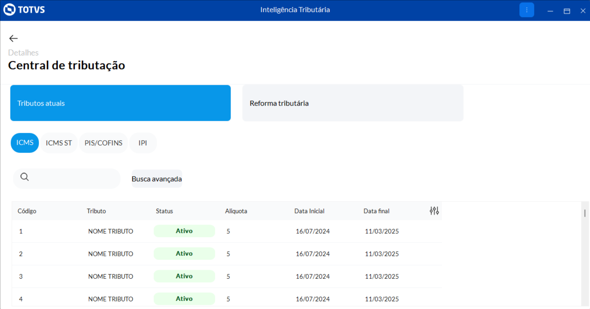The height and width of the screenshot is (309, 590).
Task: Open Busca avançada
Action: tap(156, 179)
